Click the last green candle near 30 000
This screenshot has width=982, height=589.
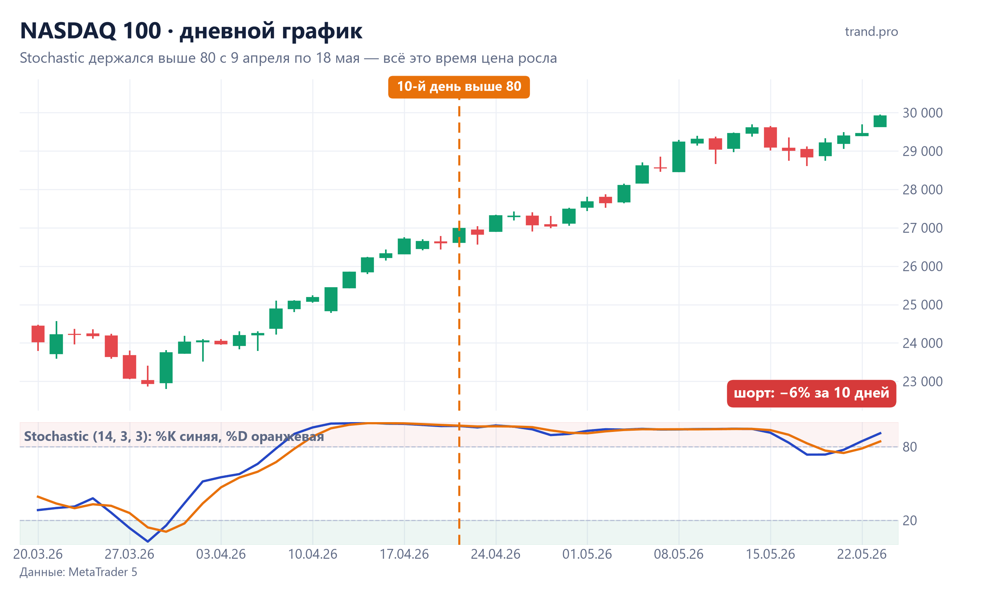coord(880,121)
